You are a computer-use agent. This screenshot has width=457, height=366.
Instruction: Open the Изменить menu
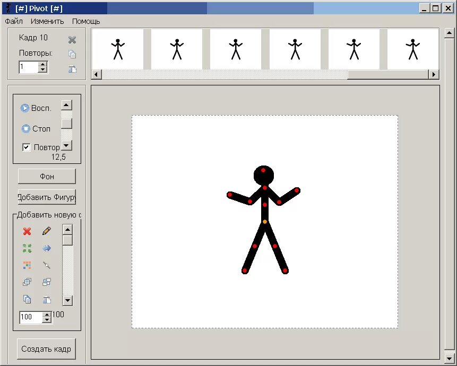coord(47,21)
